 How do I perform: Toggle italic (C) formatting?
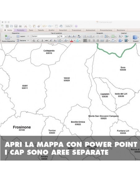38,41
